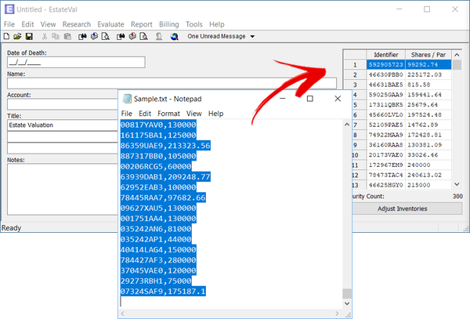Open the Report menu
Image resolution: width=470 pixels, height=319 pixels.
click(142, 24)
